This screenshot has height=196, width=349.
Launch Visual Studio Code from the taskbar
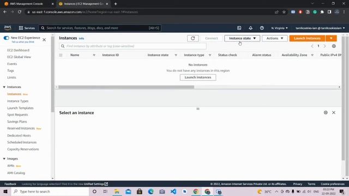click(173, 191)
